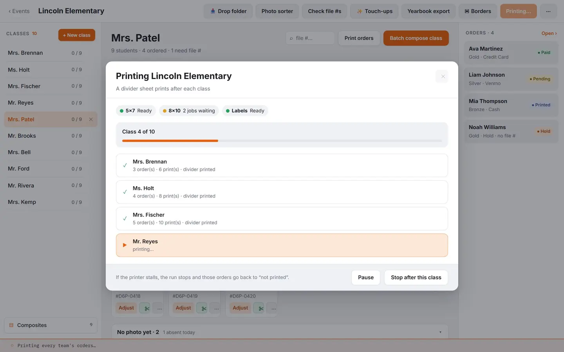
Task: Close the Printing Lincoln Elementary dialog
Action: coord(443,76)
